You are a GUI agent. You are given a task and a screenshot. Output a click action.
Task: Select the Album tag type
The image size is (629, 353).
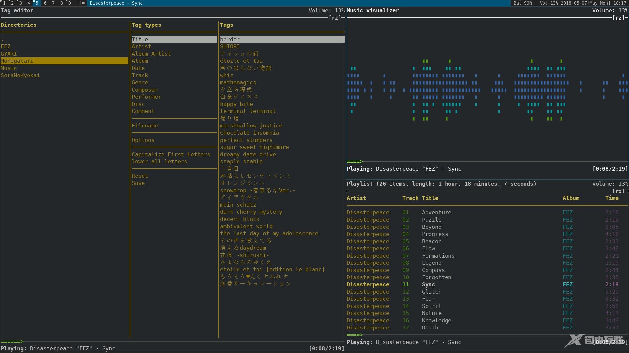click(174, 61)
